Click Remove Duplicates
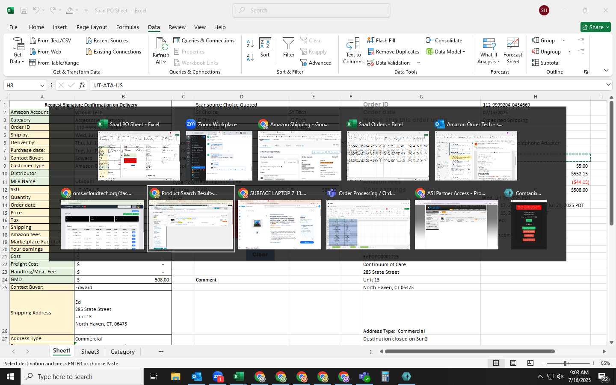This screenshot has height=385, width=616. 393,52
